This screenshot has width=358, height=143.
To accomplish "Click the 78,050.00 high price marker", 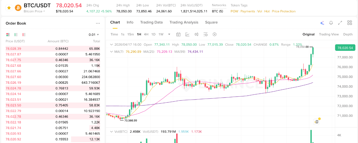I will (302, 47).
